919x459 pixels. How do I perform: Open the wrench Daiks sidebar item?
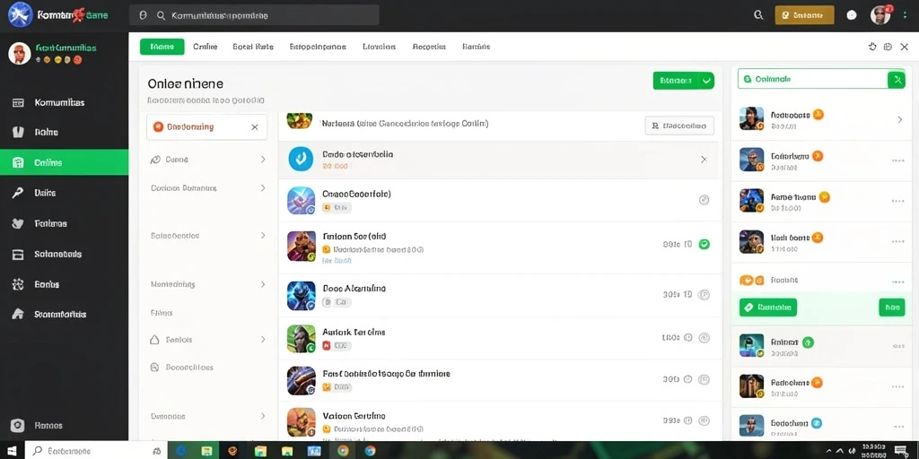click(x=64, y=193)
